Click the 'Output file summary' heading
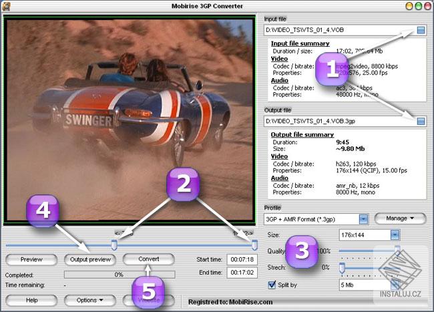434x312 pixels. [302, 134]
